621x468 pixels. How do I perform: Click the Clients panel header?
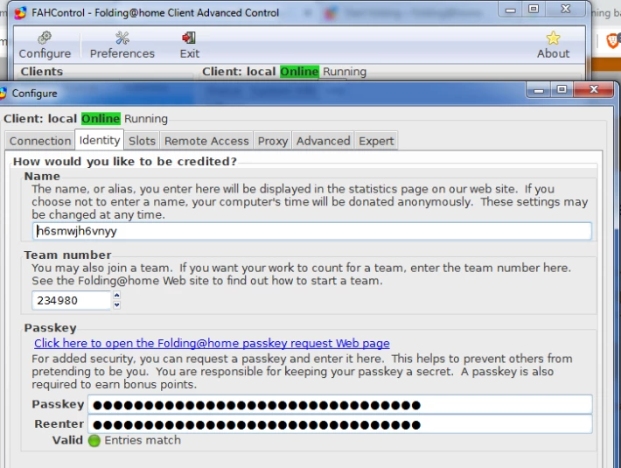pos(42,72)
